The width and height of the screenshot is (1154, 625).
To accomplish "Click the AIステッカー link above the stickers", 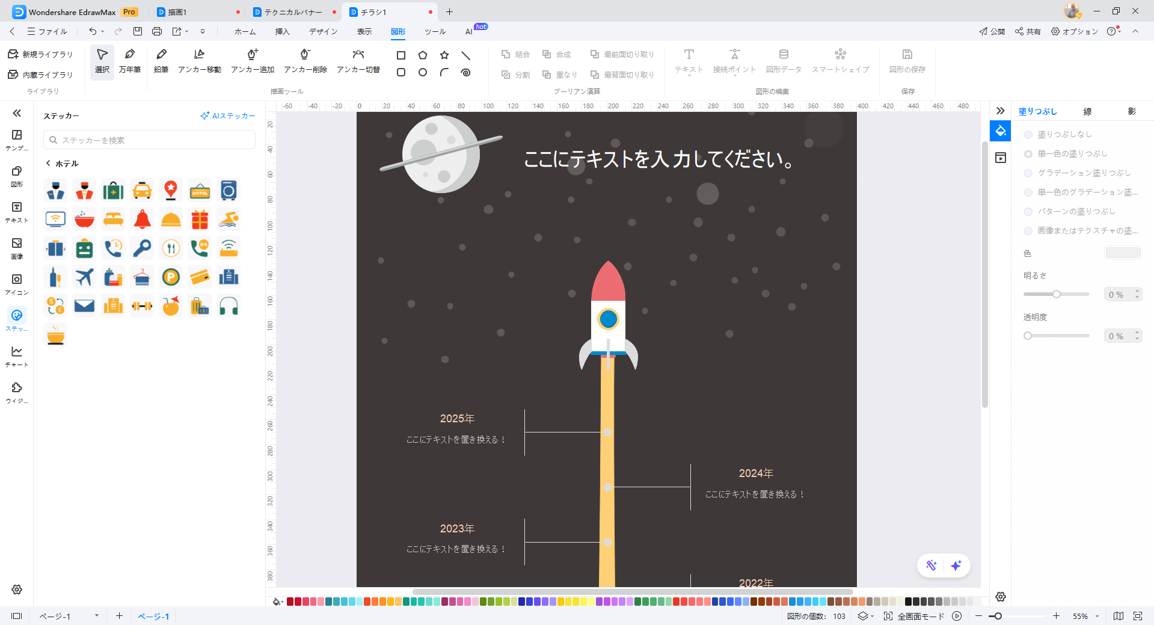I will (x=228, y=115).
